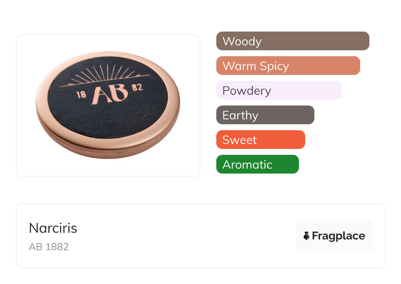Click the 'Powdery' label text

pos(247,91)
